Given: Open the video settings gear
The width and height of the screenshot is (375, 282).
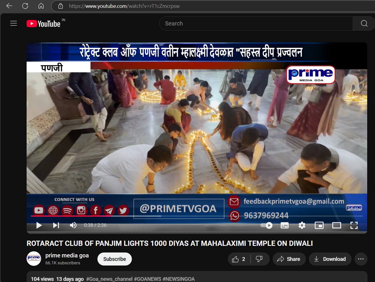Looking at the screenshot, I should click(302, 225).
